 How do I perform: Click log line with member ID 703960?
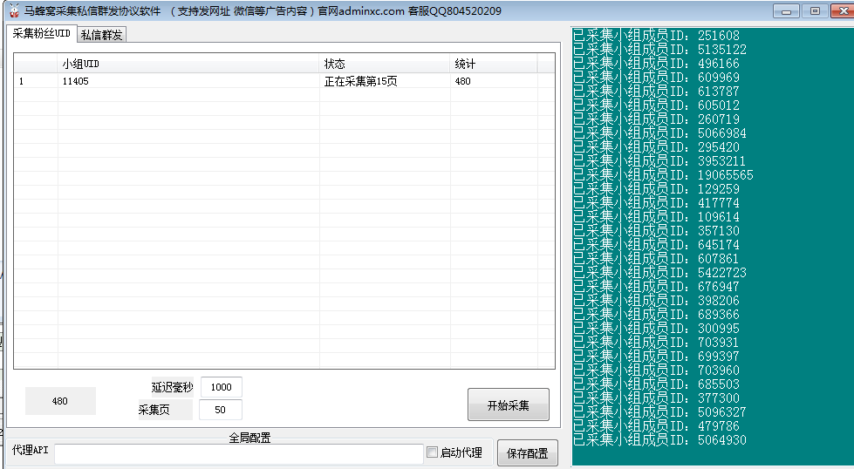656,370
